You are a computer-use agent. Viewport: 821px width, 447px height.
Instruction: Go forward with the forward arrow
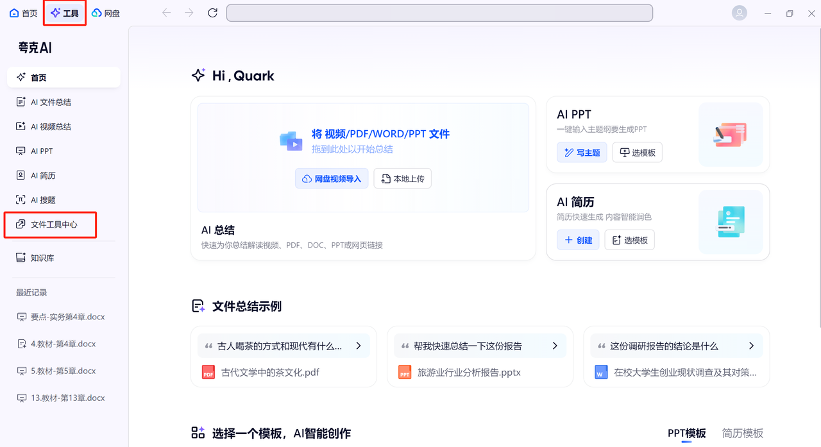[x=189, y=13]
